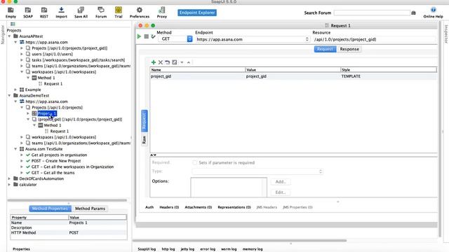The width and height of the screenshot is (449, 252).
Task: Open the Representations (0) tab
Action: pyautogui.click(x=234, y=207)
